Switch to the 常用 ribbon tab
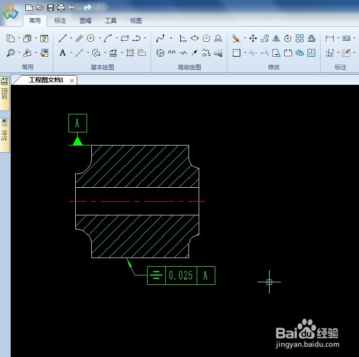 (x=35, y=20)
